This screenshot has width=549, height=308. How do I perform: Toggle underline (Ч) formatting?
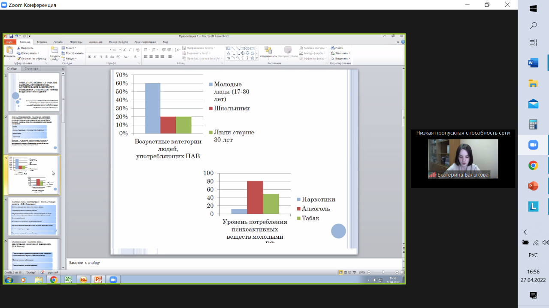(x=100, y=57)
